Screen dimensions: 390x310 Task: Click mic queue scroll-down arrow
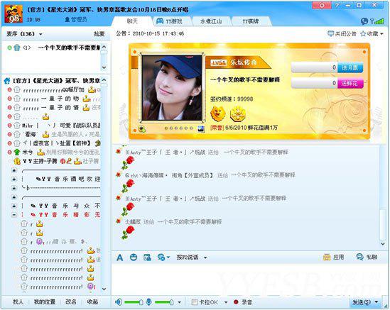click(x=104, y=67)
